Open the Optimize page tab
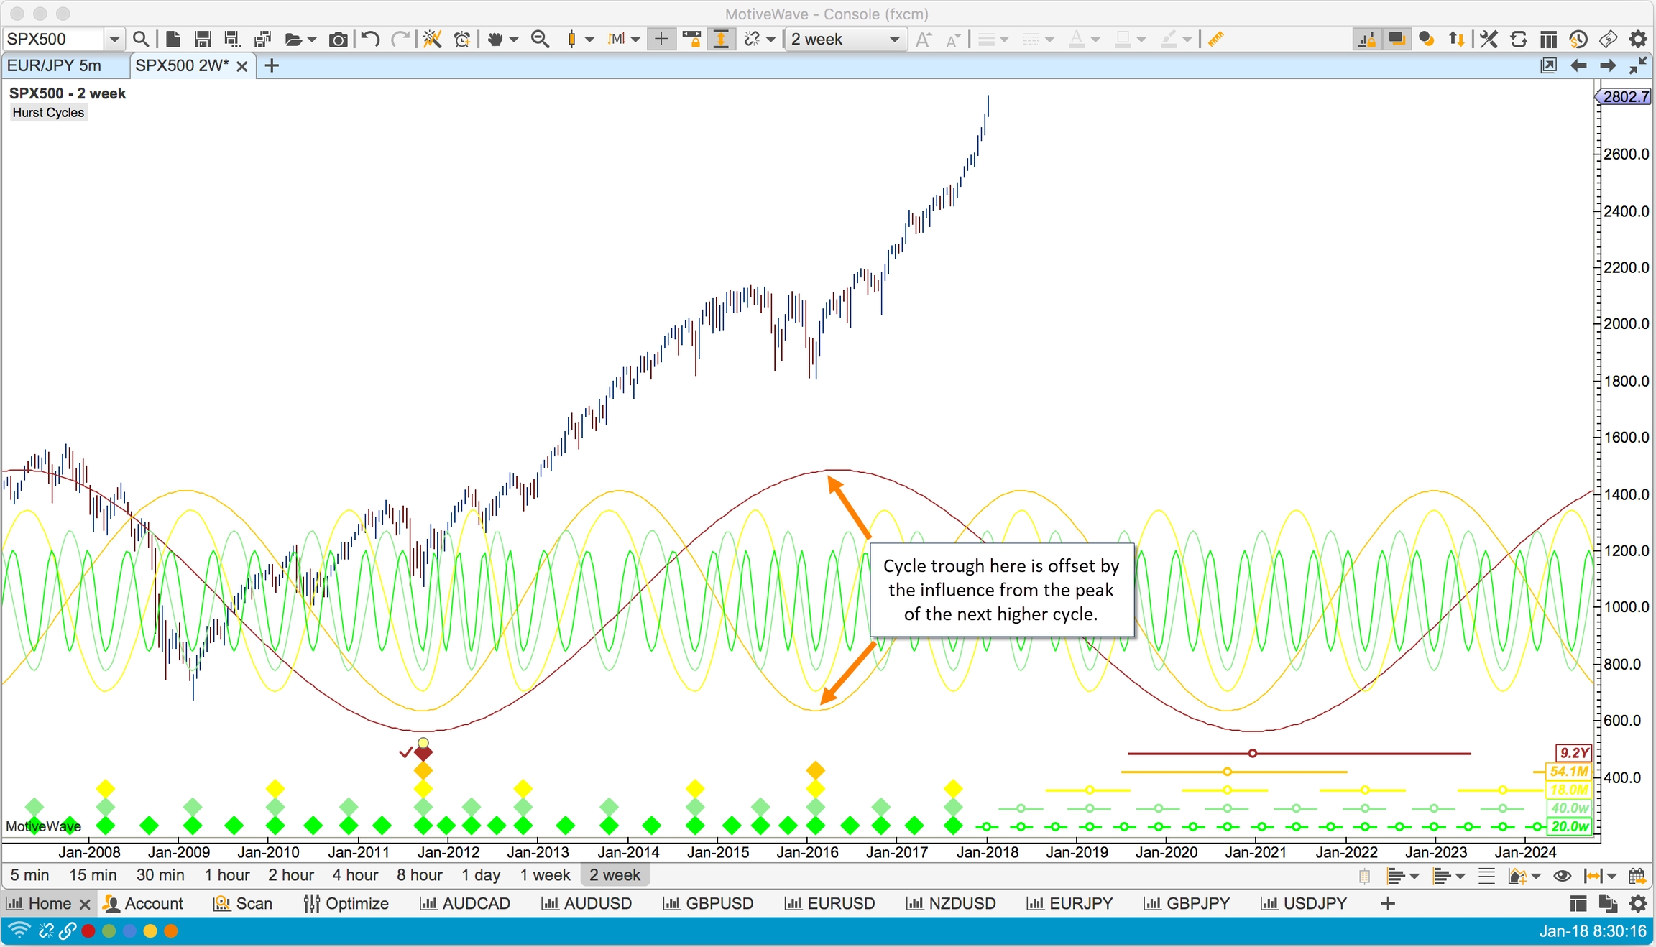The height and width of the screenshot is (947, 1656). [x=346, y=903]
